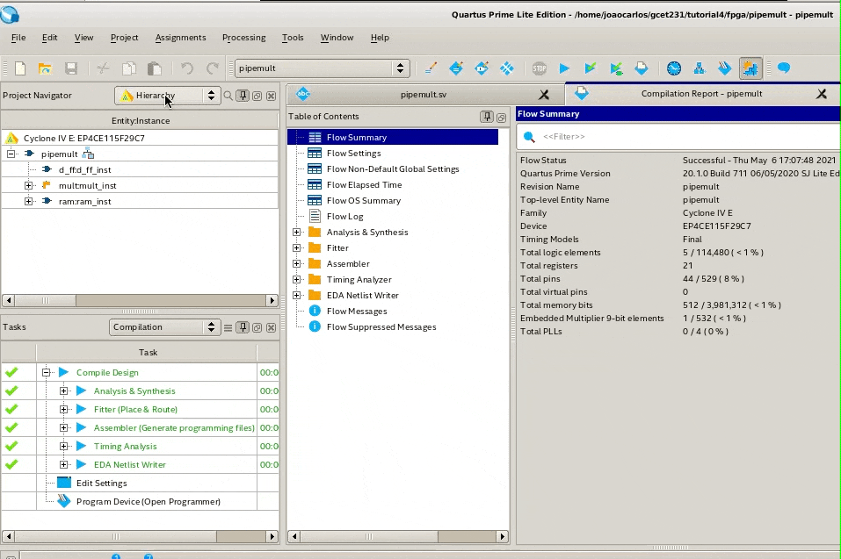Open the Compilation Report toolbar icon
The image size is (841, 559).
pos(642,68)
